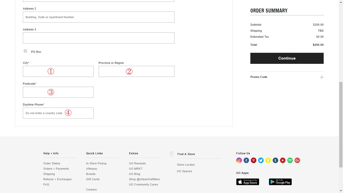Tick the PO Box checkbox
This screenshot has height=193, width=343.
coord(25,51)
